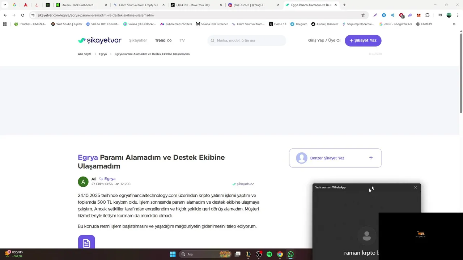The image size is (463, 260).
Task: Open Task View on the taskbar
Action: pos(238,254)
